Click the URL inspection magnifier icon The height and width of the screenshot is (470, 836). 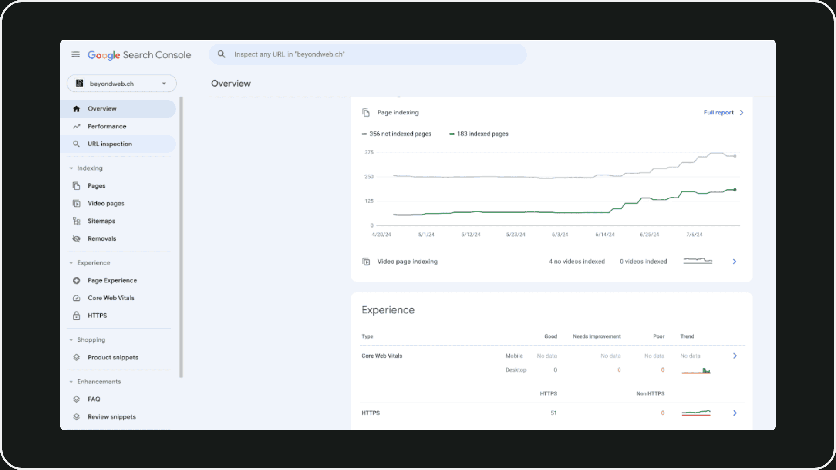[x=76, y=144]
